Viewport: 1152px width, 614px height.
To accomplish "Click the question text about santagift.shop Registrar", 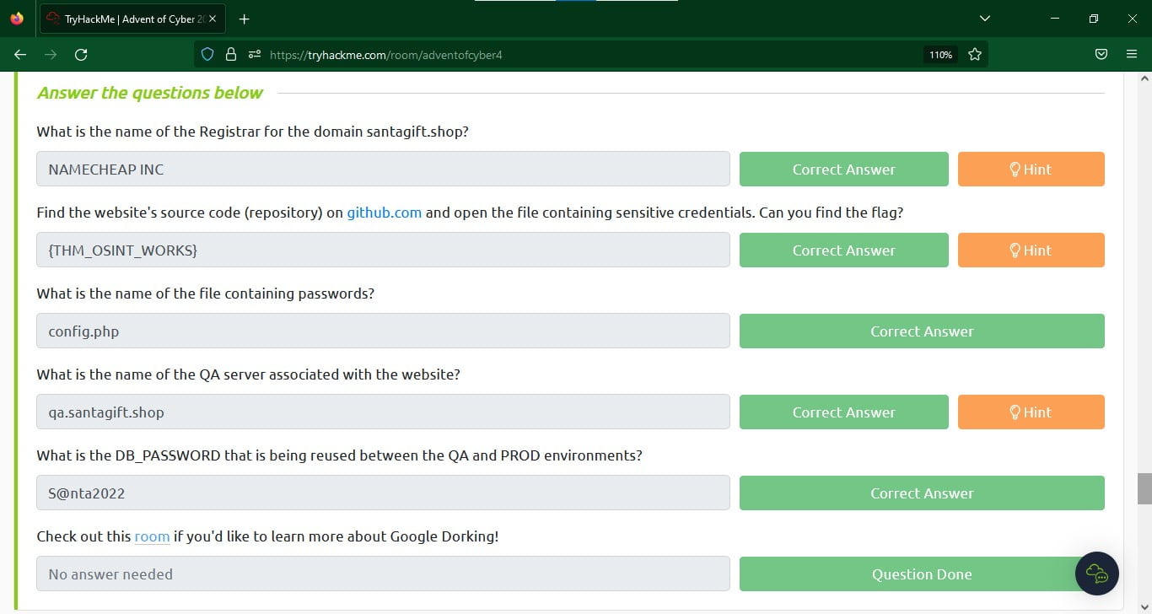I will [x=252, y=132].
